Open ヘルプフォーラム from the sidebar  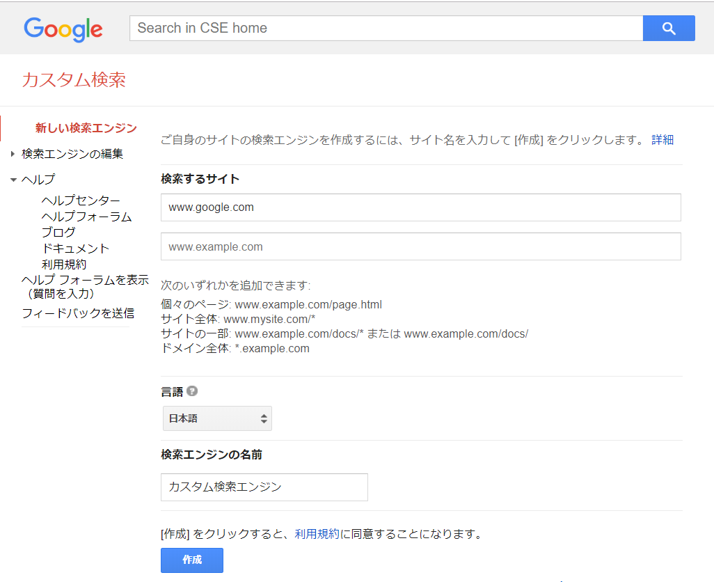85,217
